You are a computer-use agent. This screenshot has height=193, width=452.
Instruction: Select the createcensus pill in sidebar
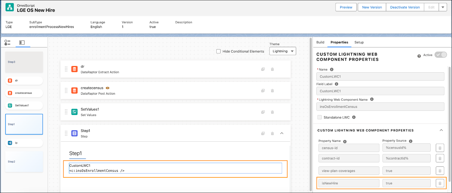click(24, 93)
